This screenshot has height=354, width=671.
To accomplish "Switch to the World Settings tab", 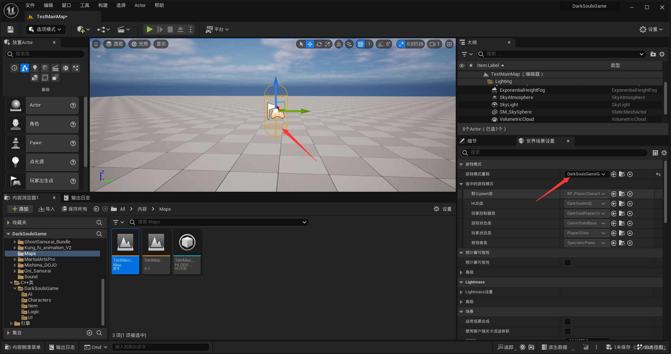I will [540, 141].
